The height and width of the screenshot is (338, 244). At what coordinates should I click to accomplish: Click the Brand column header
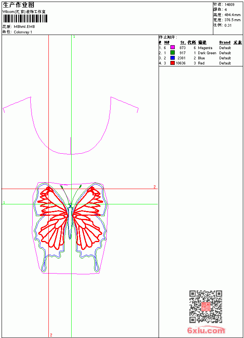pos(225,42)
